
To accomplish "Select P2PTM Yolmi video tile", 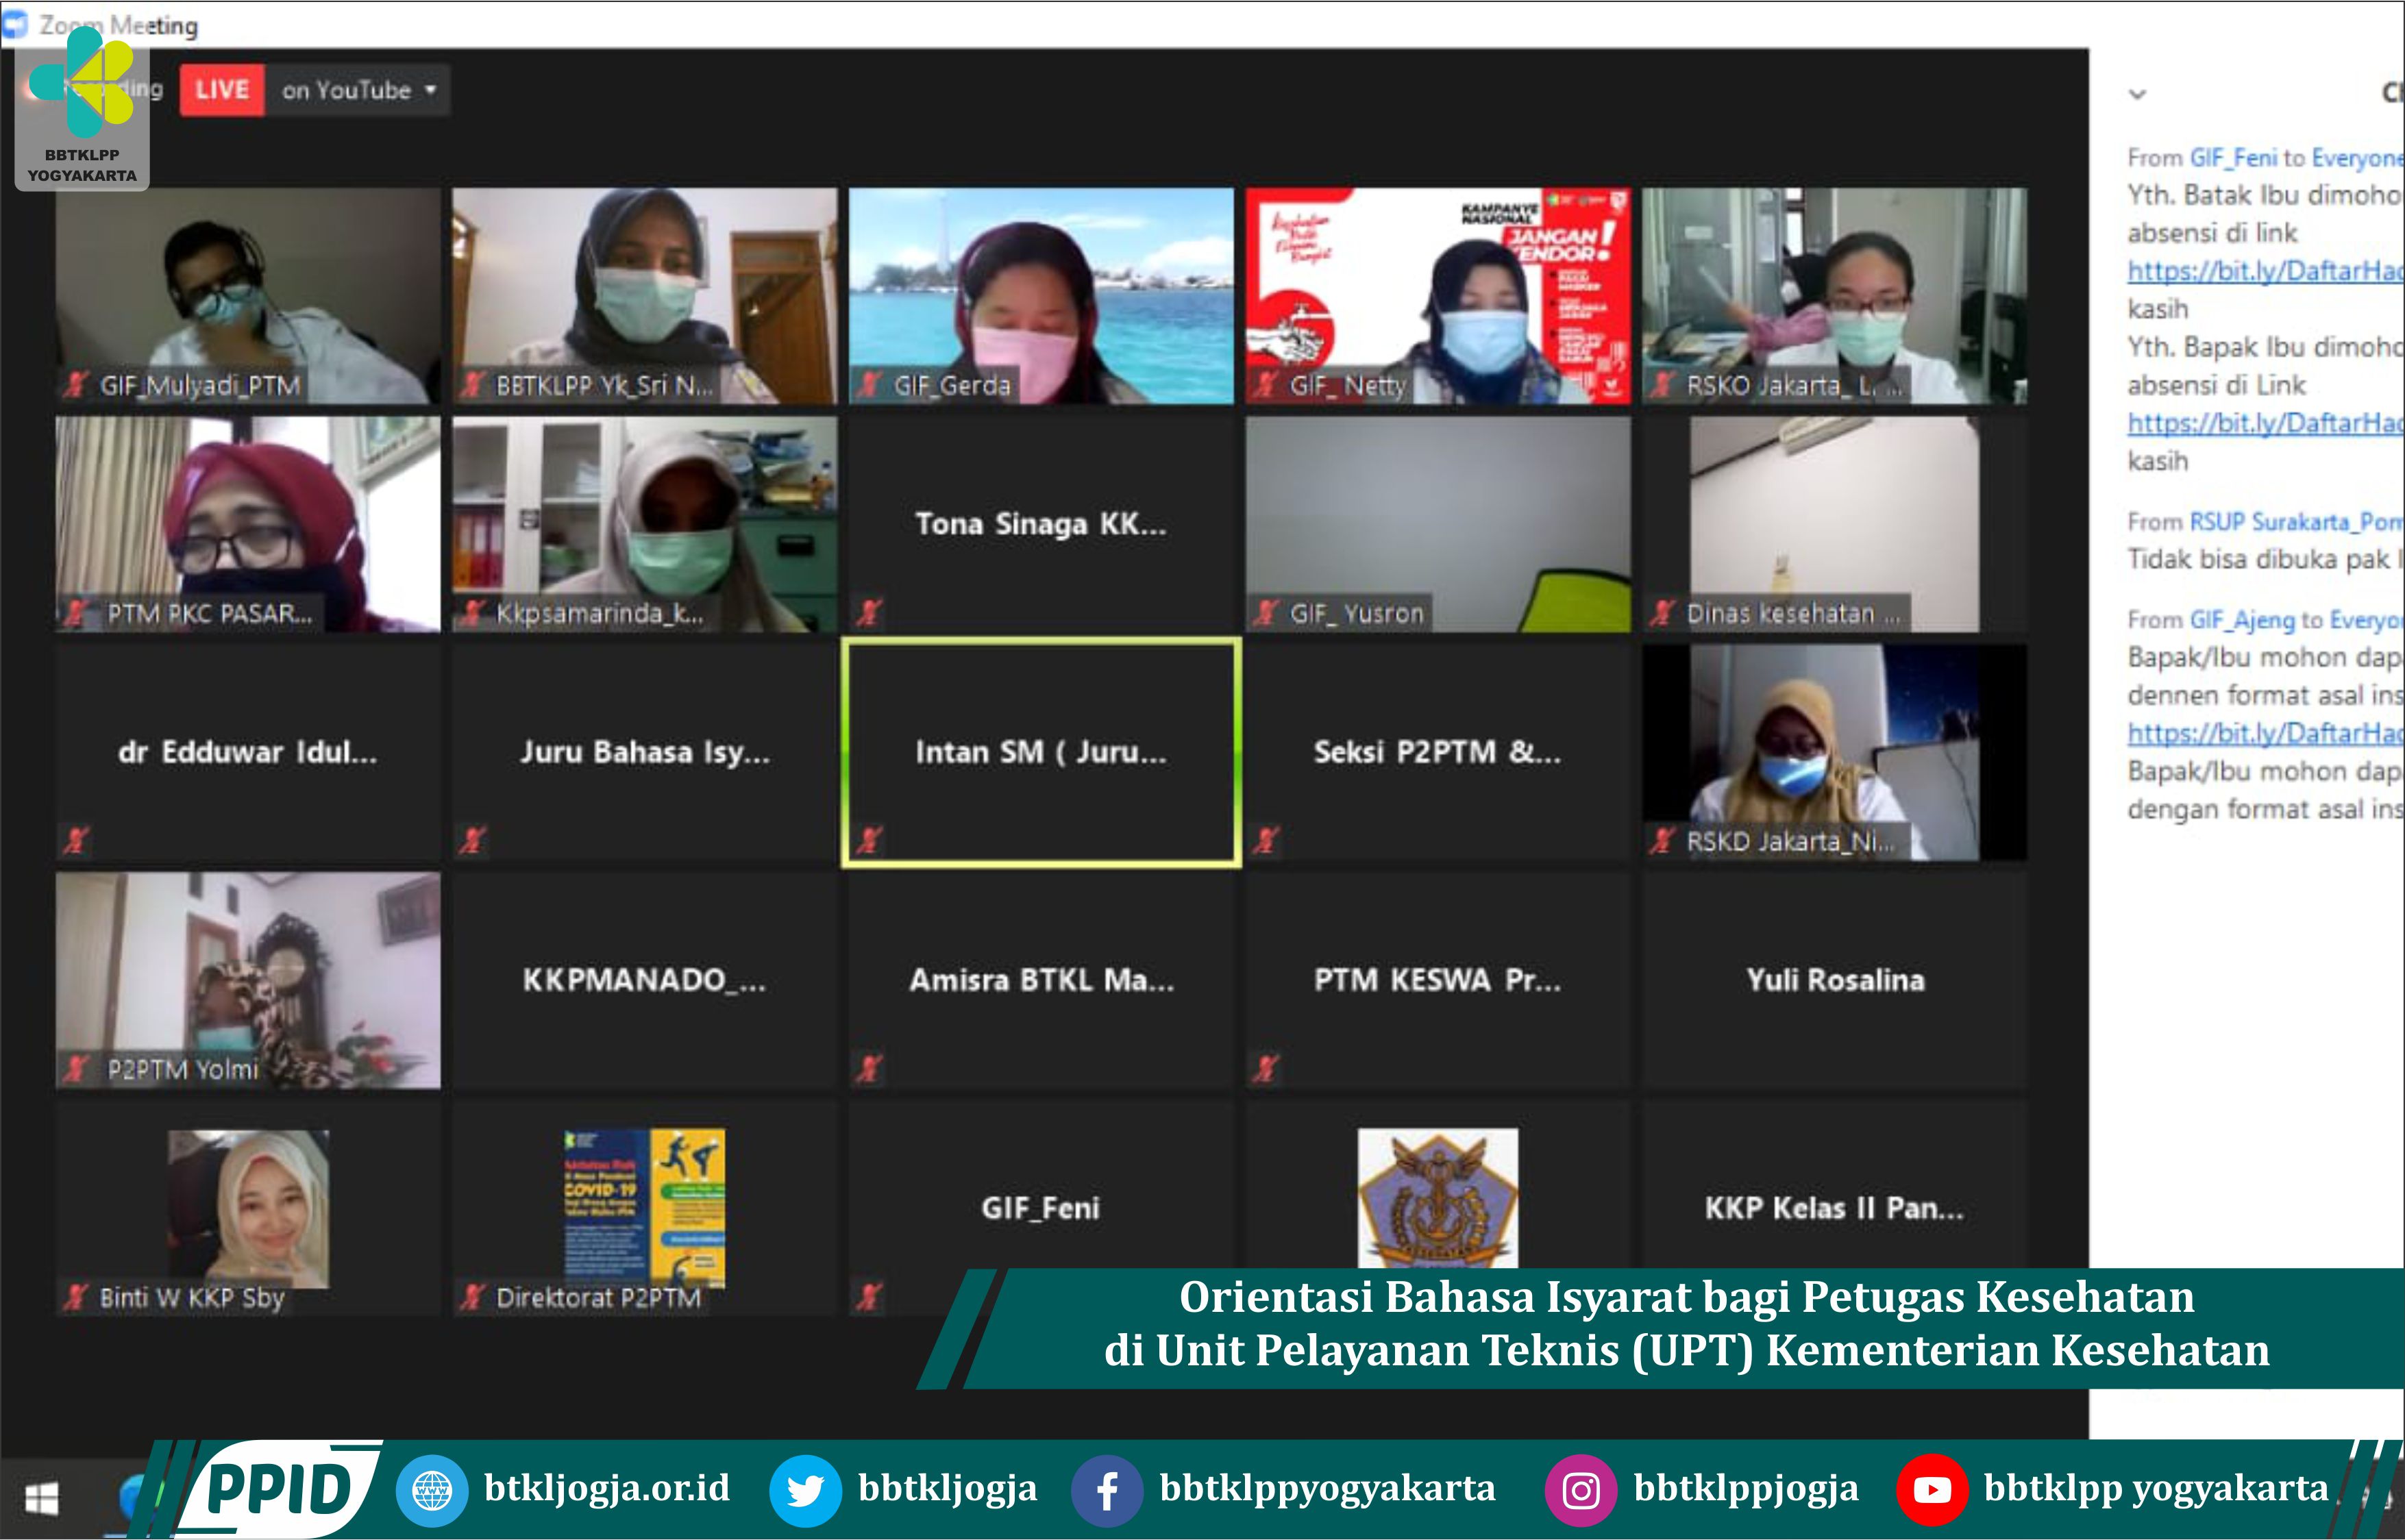I will point(248,980).
